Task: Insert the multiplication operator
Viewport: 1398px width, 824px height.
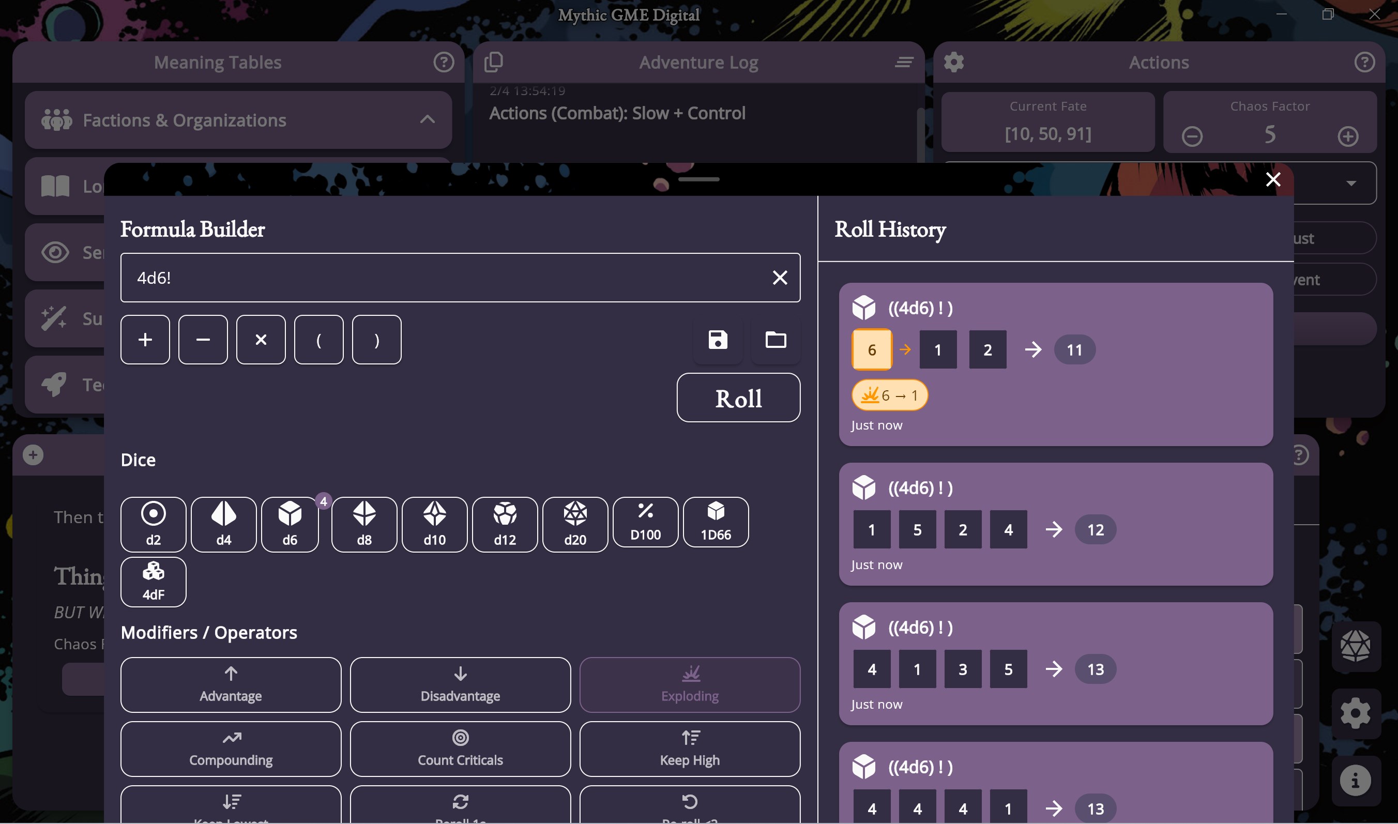Action: click(261, 339)
